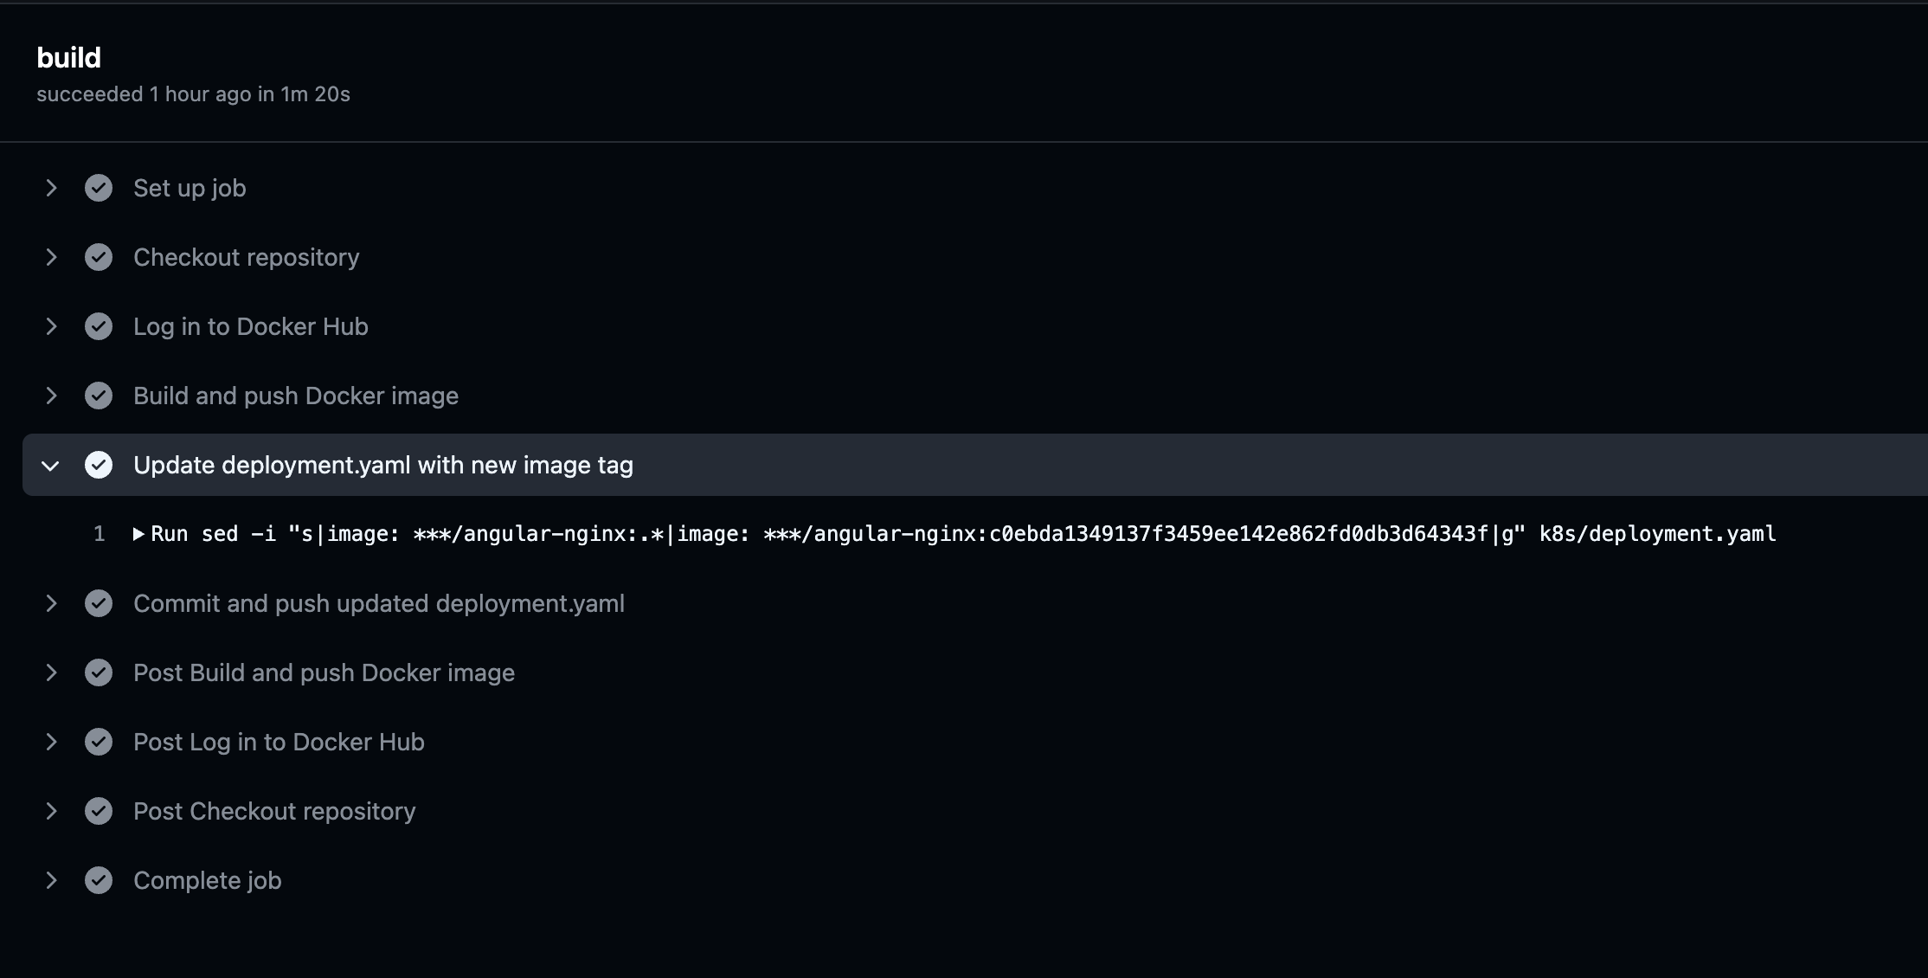Click log line number 1
1928x978 pixels.
[100, 534]
